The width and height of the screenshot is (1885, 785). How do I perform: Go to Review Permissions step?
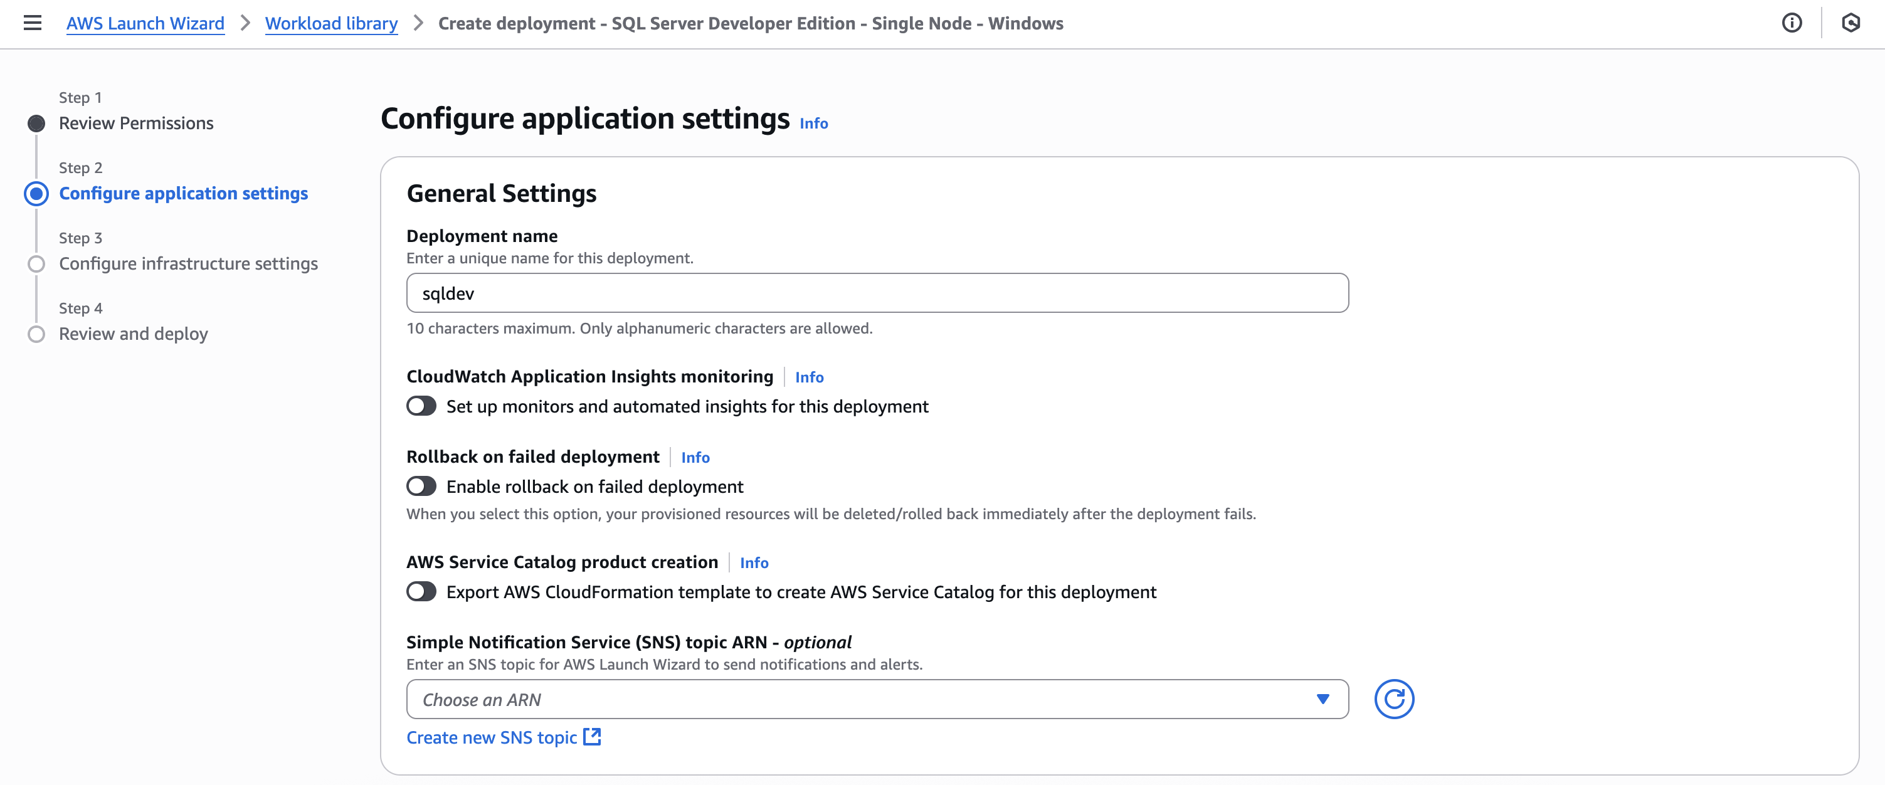(136, 122)
